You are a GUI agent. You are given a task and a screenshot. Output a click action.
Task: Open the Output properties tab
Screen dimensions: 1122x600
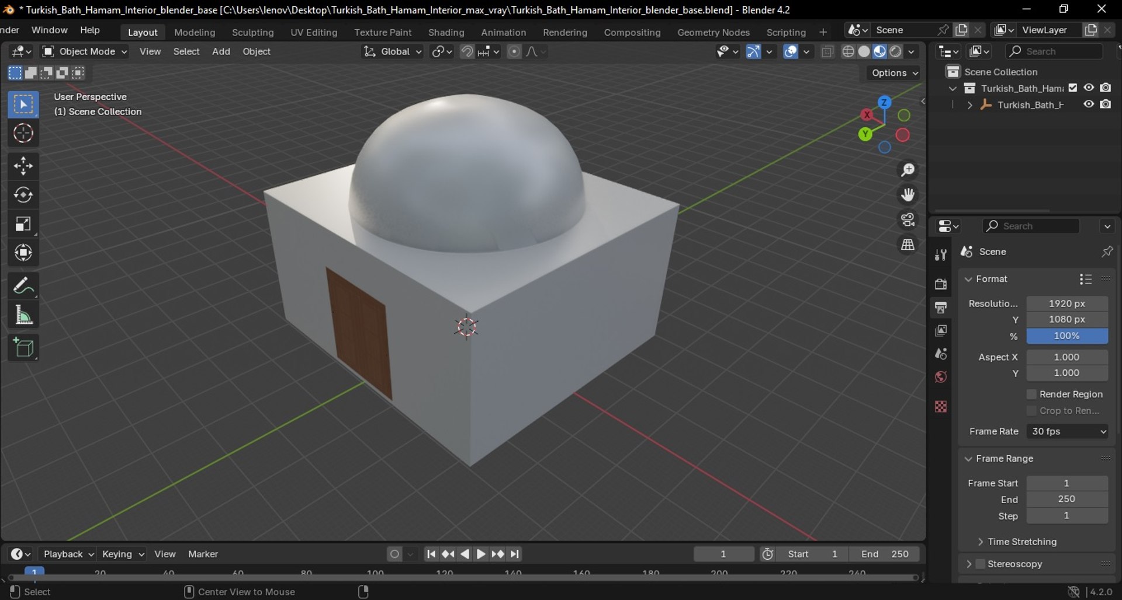[941, 307]
